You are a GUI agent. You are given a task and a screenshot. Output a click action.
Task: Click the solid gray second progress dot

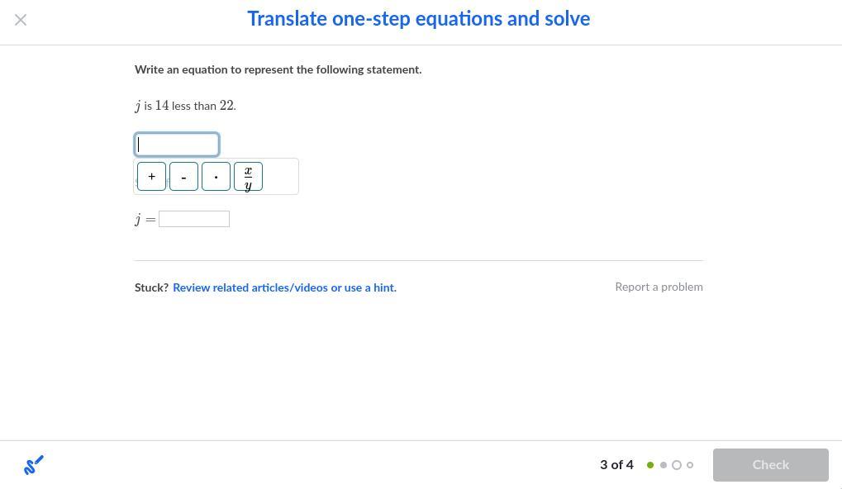coord(664,465)
